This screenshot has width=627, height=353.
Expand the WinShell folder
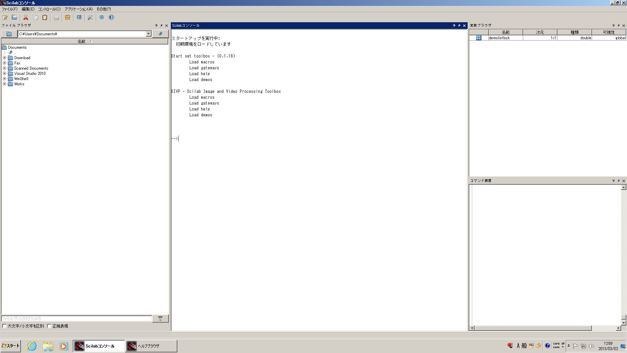pyautogui.click(x=5, y=79)
